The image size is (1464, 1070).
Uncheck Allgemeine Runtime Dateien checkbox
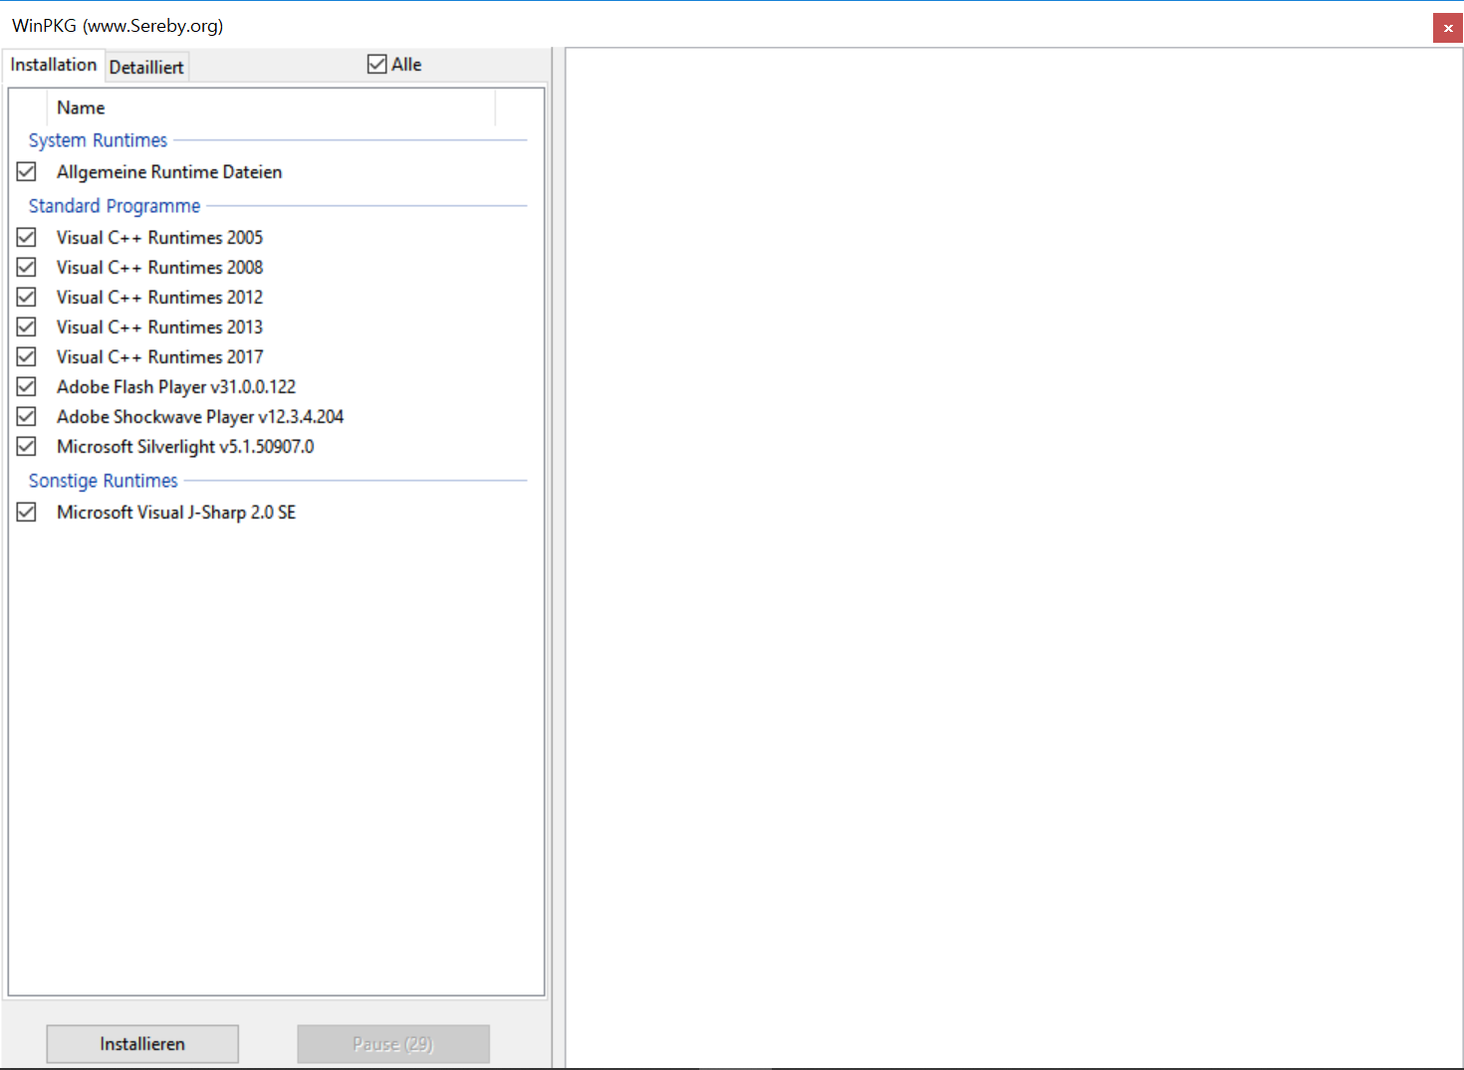27,172
